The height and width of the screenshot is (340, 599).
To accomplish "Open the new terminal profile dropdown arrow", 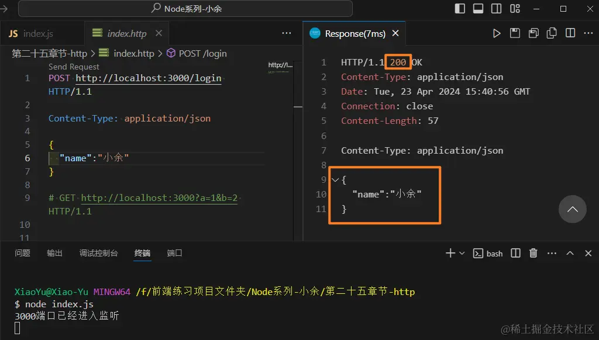I will click(462, 253).
